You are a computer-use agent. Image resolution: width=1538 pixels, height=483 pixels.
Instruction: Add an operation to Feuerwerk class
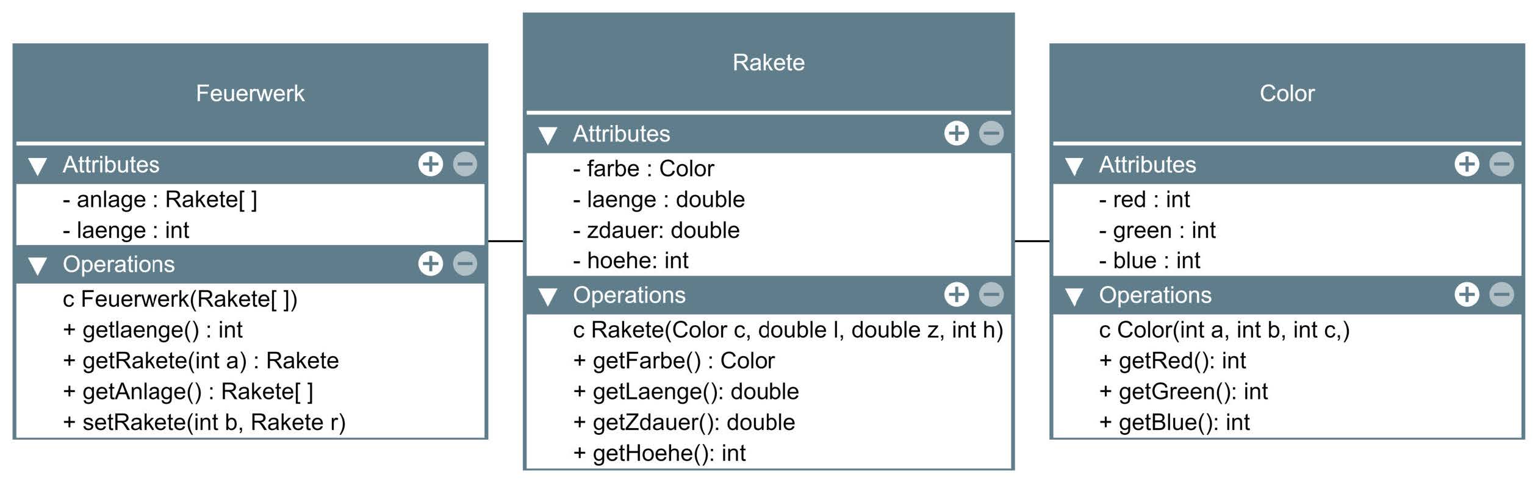[430, 263]
